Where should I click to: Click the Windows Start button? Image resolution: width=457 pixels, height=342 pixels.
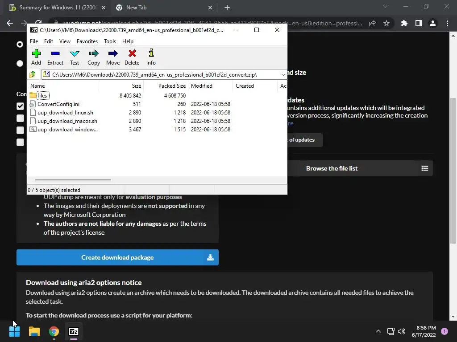pos(15,331)
